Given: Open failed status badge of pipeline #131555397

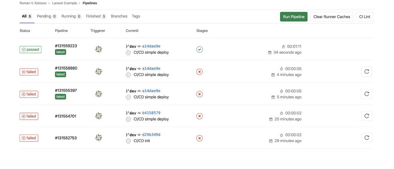Looking at the screenshot, I should [x=29, y=94].
